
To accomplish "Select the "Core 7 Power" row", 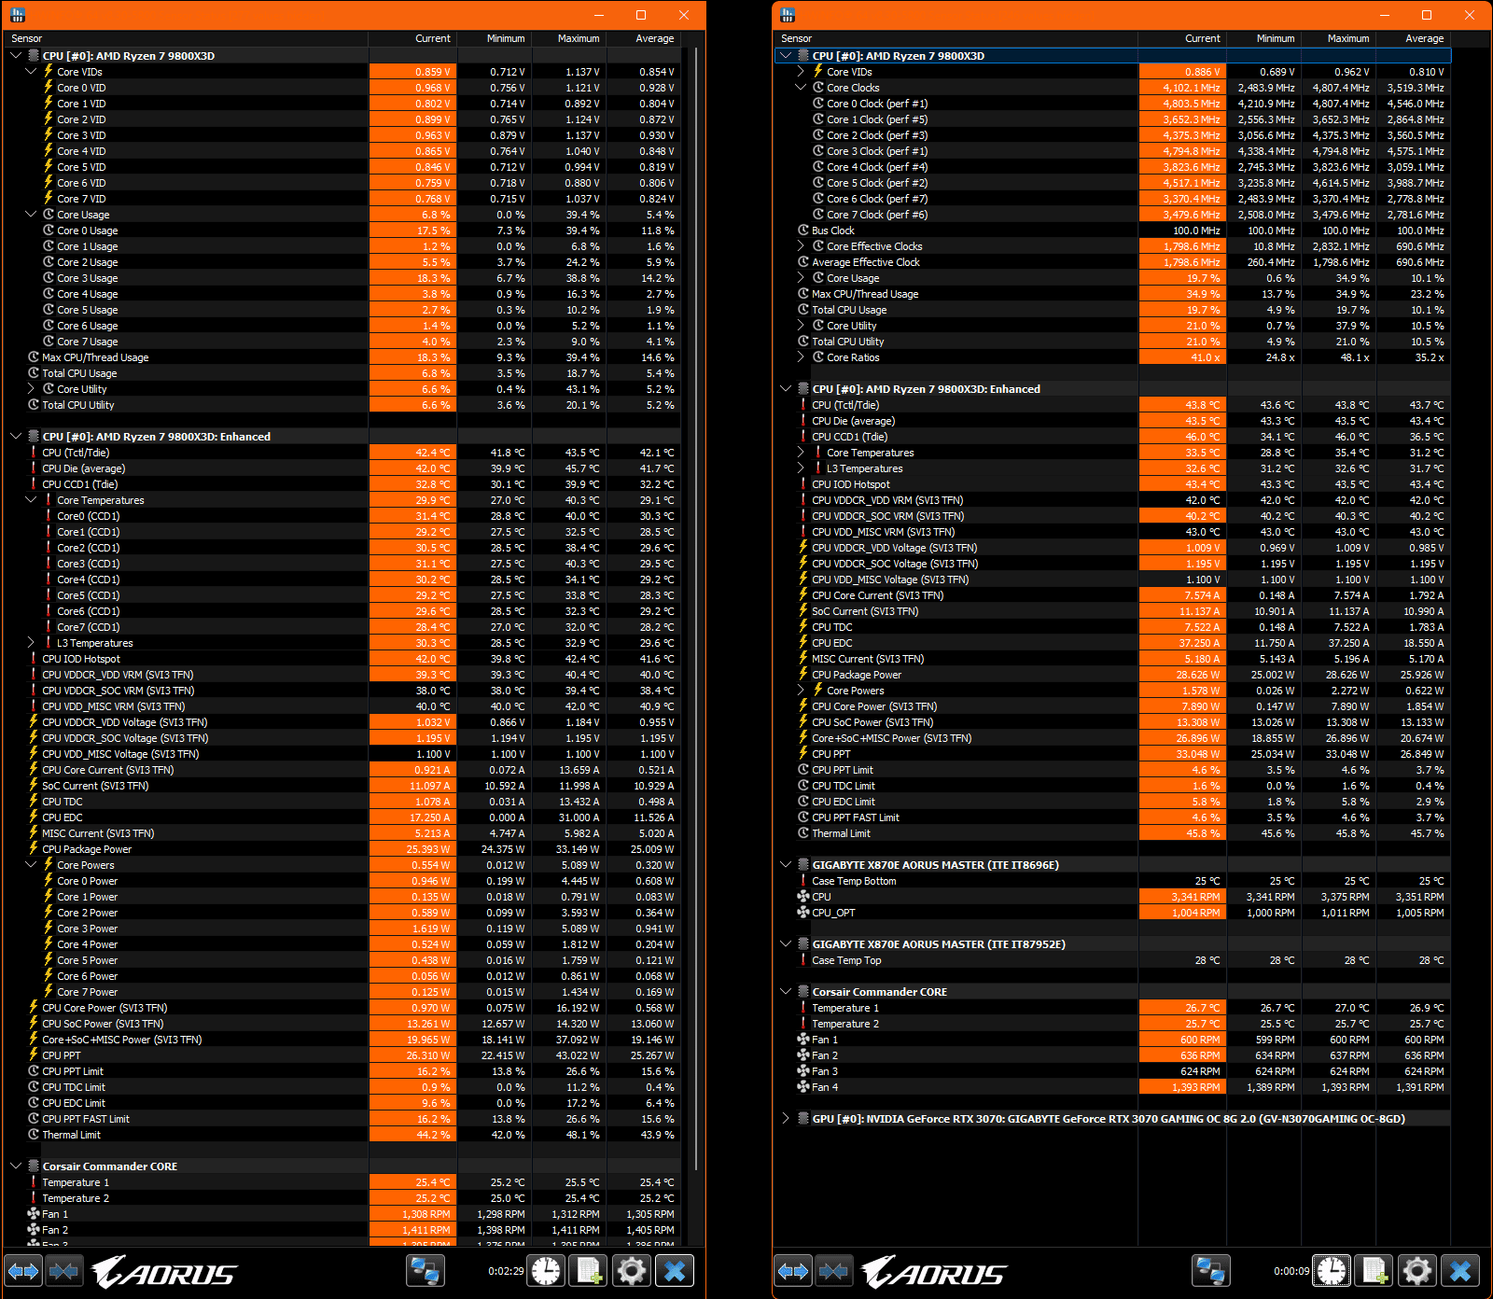I will pos(343,992).
